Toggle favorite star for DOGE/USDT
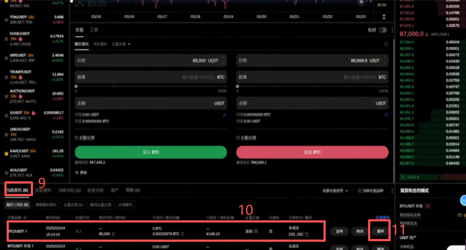 coord(6,39)
